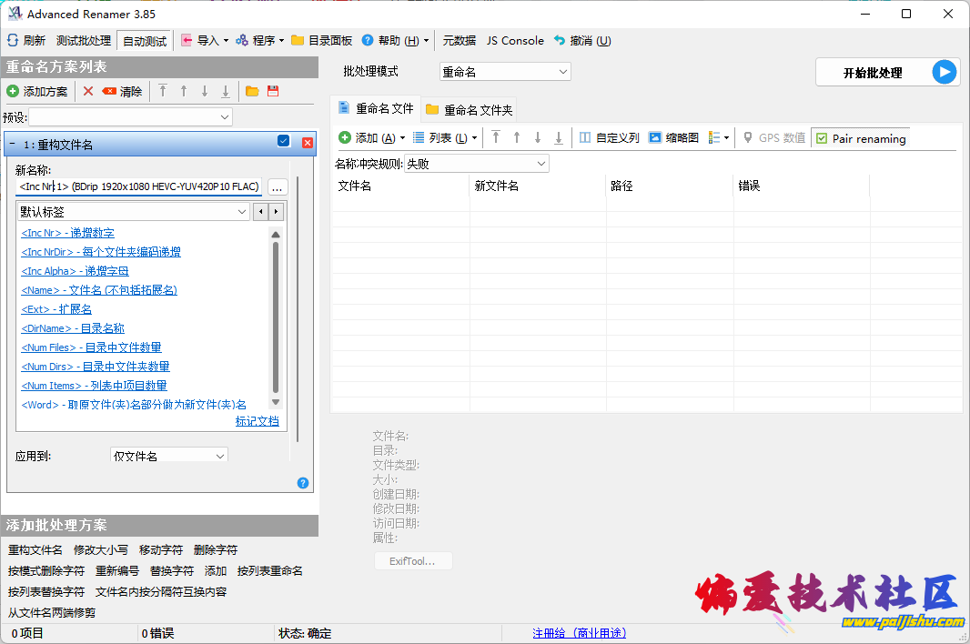Click the open methods folder icon
The image size is (970, 644).
pyautogui.click(x=252, y=91)
